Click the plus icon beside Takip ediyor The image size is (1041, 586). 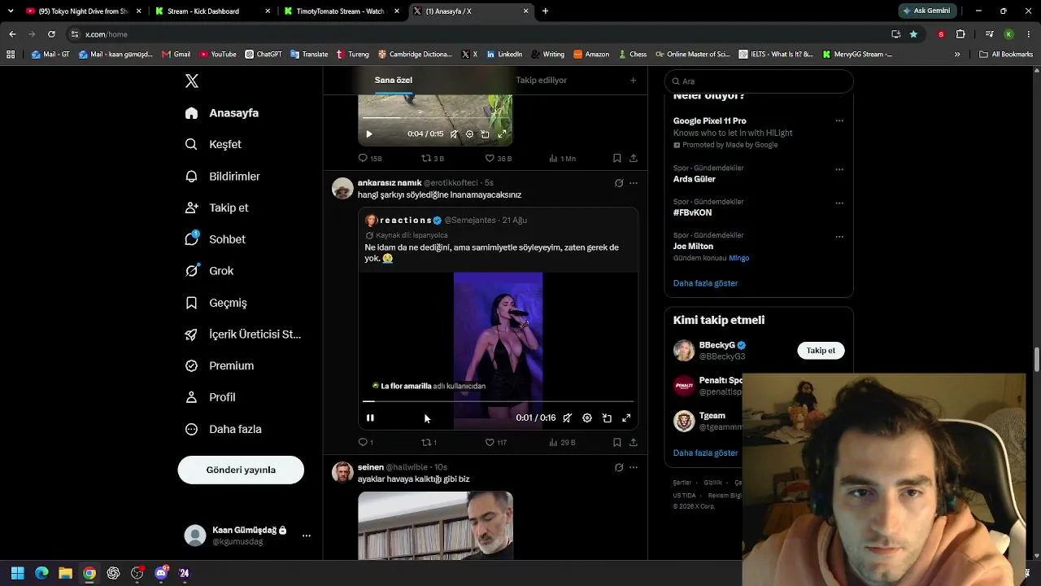pos(633,81)
